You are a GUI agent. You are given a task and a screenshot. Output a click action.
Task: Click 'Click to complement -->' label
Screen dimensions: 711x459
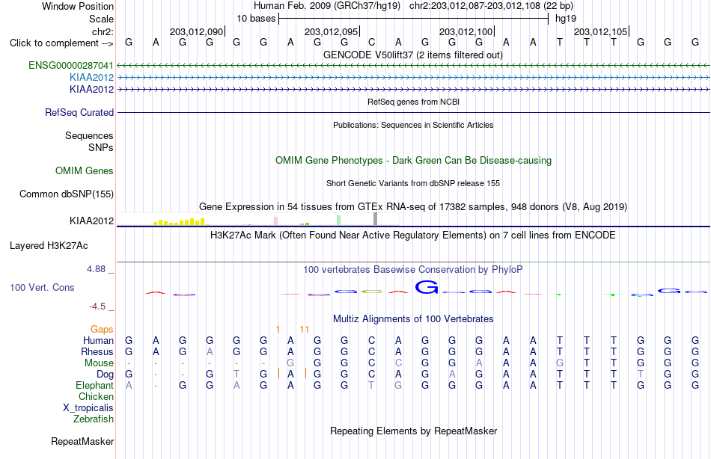point(61,43)
